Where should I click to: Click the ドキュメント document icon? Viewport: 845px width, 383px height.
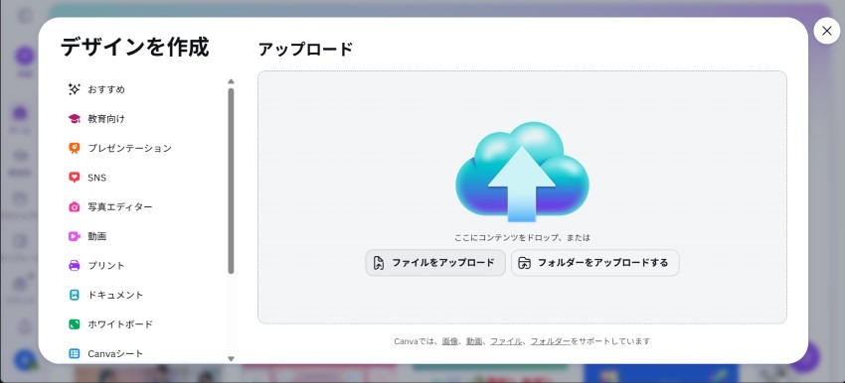point(75,295)
